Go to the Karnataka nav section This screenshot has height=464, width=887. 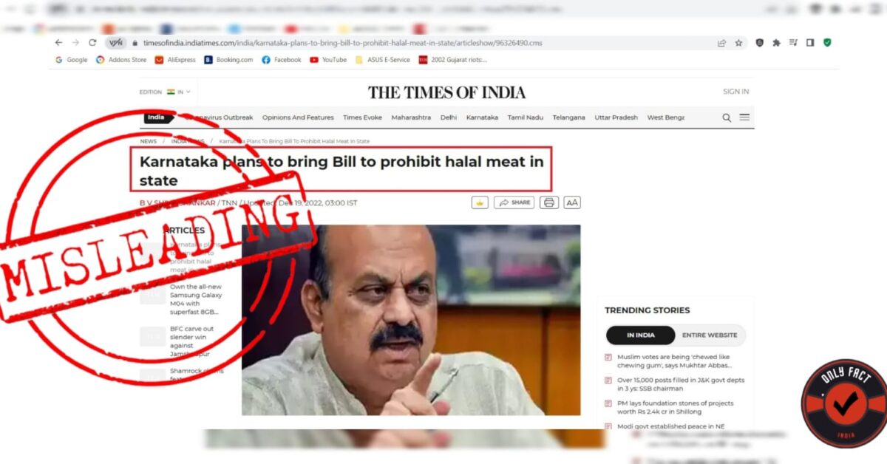(x=482, y=117)
